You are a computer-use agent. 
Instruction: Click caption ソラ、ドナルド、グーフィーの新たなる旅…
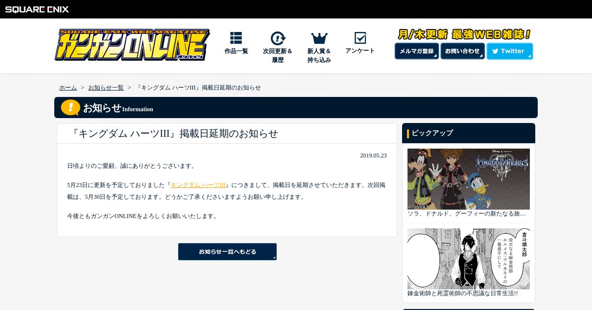click(x=467, y=214)
